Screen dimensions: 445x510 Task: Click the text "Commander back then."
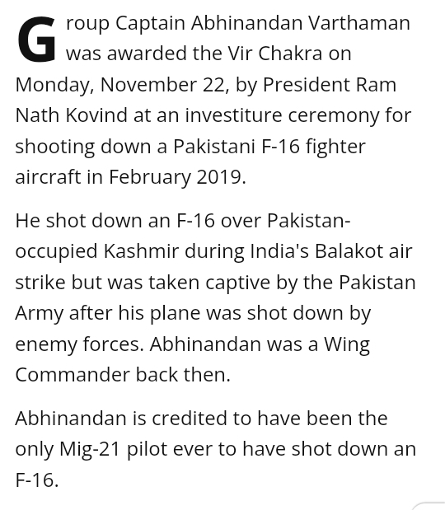(123, 374)
